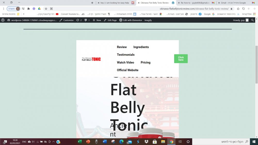This screenshot has height=145, width=258.
Task: Open the Convert Youtube to... bookmark
Action: pyautogui.click(x=72, y=14)
